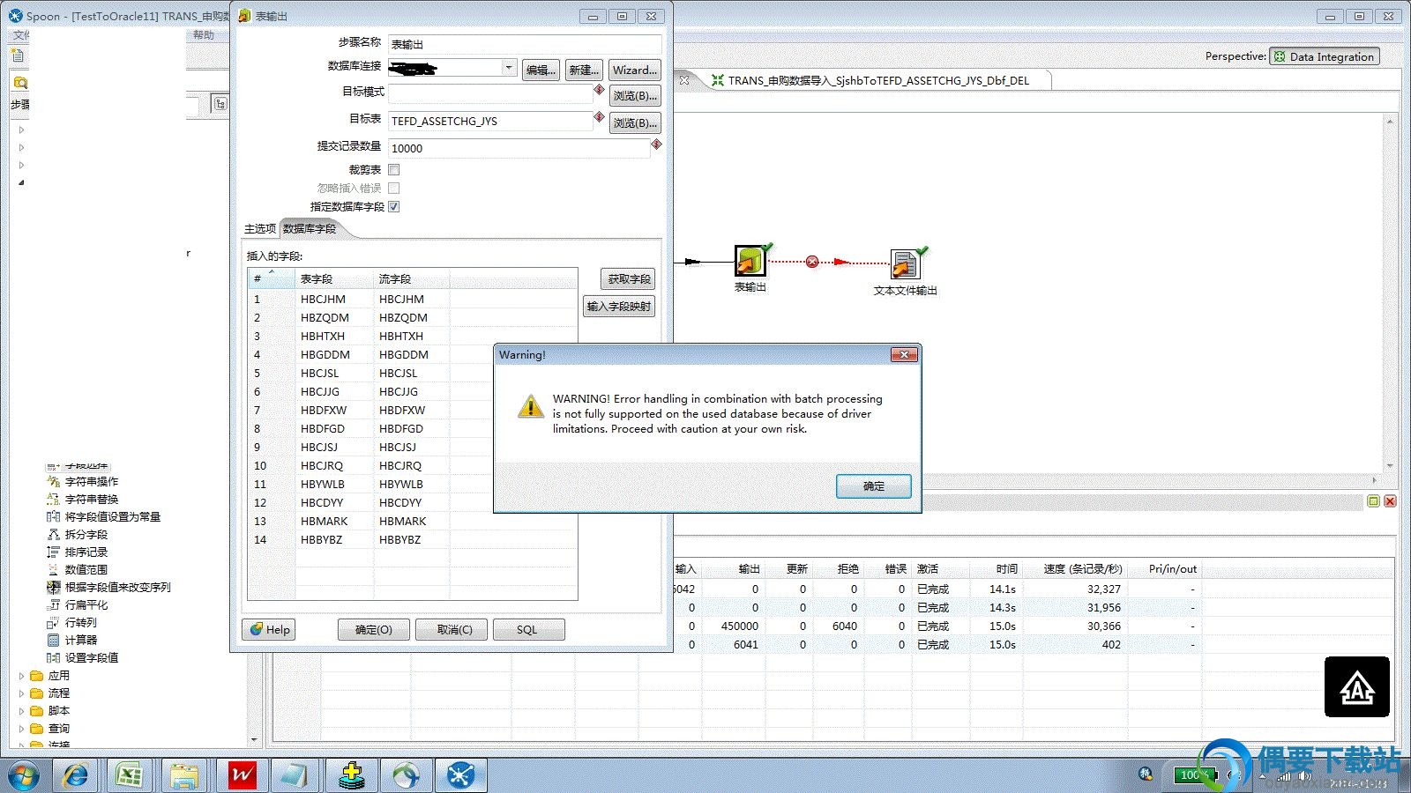Uncheck the 指定数据库字段 checkbox
Screen dimensions: 1411x793
click(394, 206)
